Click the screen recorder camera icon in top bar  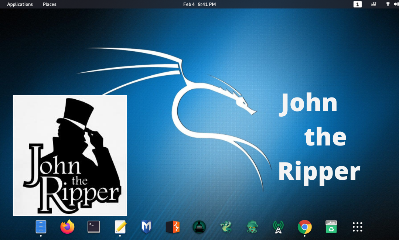point(373,4)
